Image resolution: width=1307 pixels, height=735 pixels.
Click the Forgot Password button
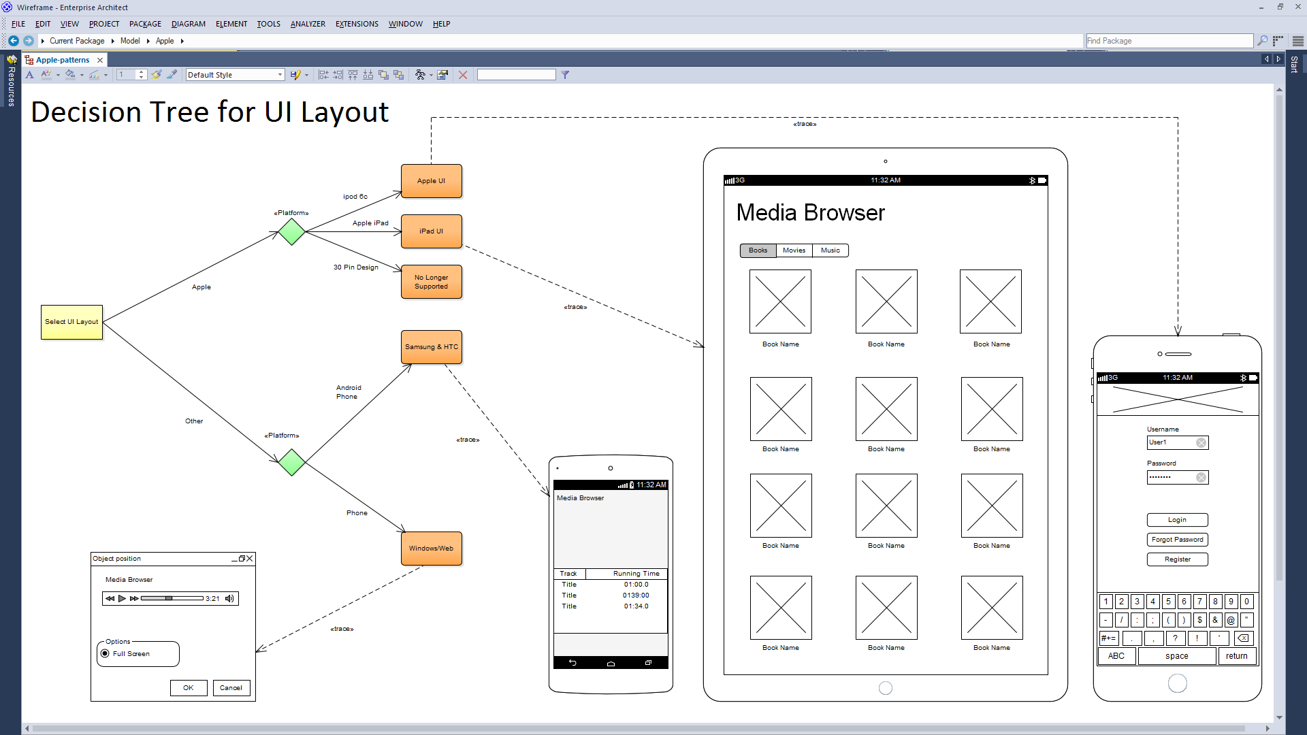coord(1177,540)
